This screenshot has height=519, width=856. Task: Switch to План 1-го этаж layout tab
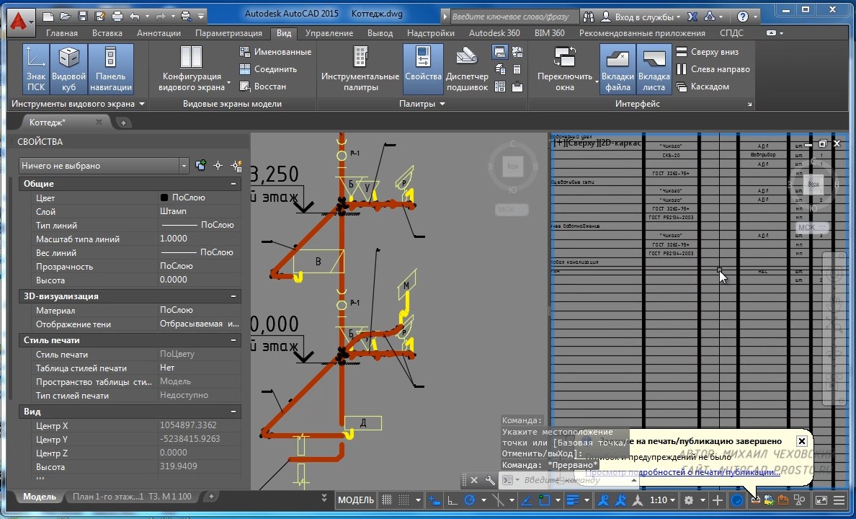108,497
